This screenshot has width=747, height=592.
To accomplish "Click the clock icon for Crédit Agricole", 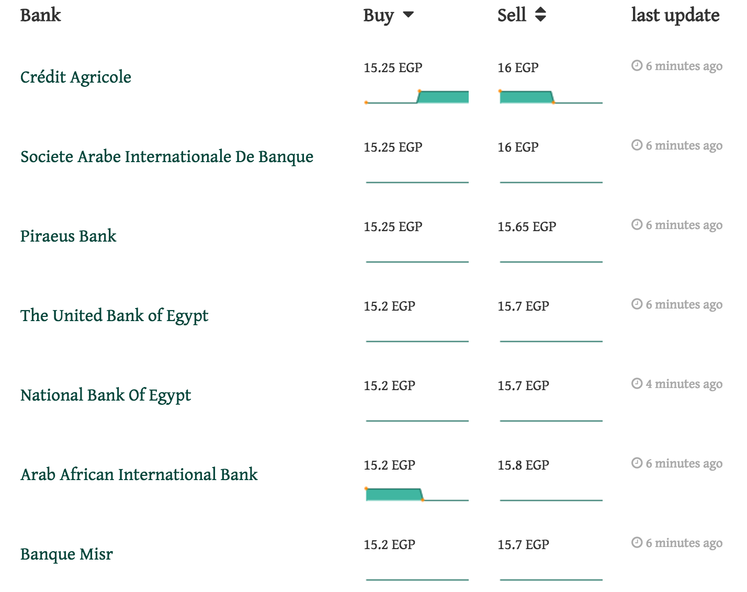I will click(x=637, y=66).
